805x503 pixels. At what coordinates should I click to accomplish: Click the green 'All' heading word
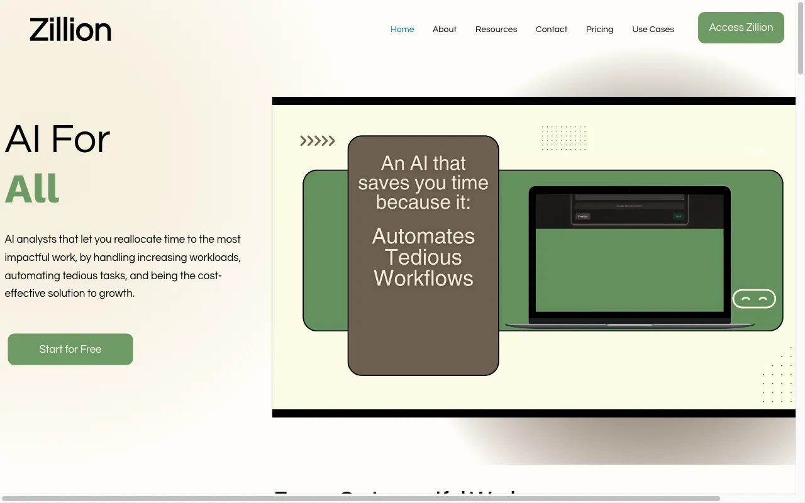32,188
